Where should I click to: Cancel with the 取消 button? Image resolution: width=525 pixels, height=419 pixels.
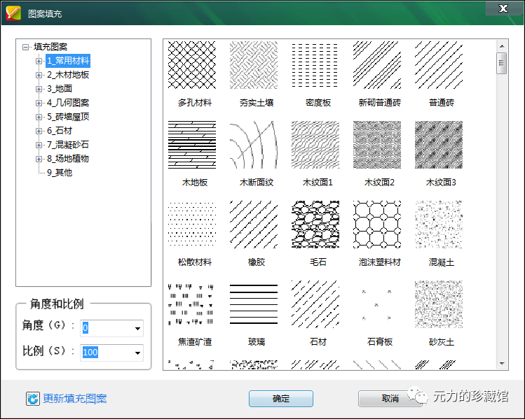pos(390,399)
